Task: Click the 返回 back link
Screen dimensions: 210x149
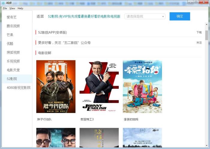Action: [x=40, y=16]
